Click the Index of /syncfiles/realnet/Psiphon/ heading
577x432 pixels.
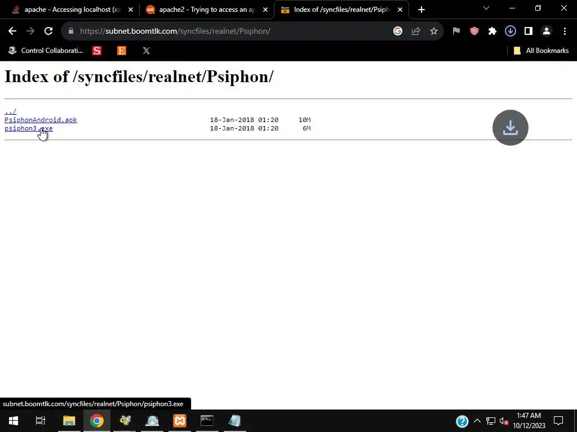coord(139,76)
